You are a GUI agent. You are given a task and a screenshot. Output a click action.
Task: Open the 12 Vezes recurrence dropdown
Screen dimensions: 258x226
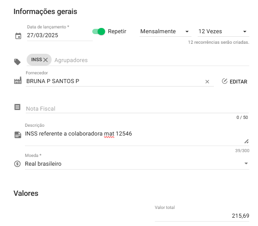[x=223, y=31]
